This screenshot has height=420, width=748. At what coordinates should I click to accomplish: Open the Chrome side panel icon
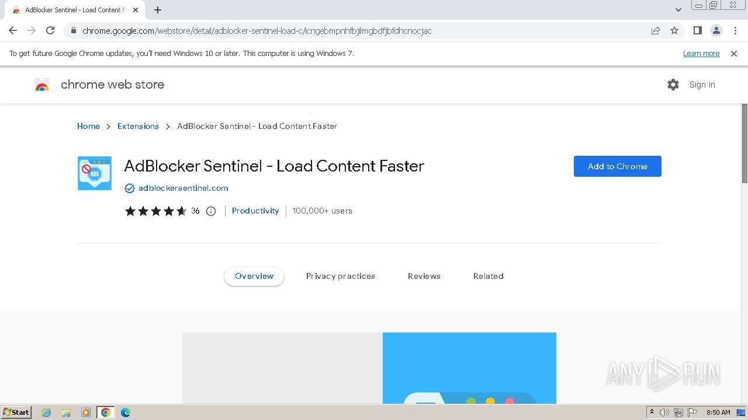[x=697, y=30]
